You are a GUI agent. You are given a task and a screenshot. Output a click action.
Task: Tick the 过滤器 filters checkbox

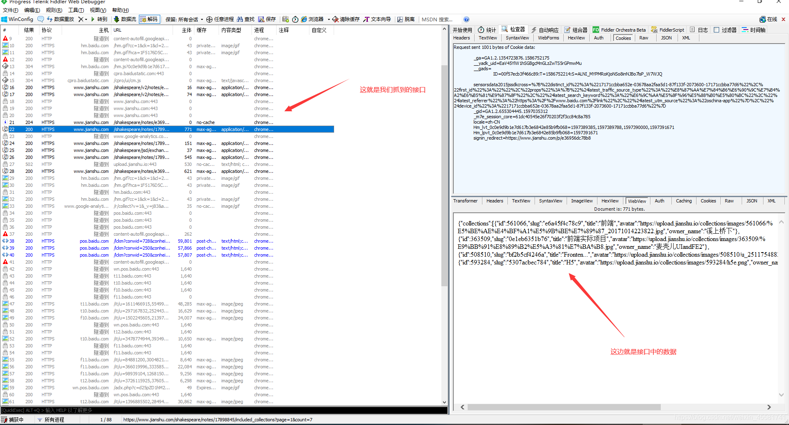(x=716, y=30)
